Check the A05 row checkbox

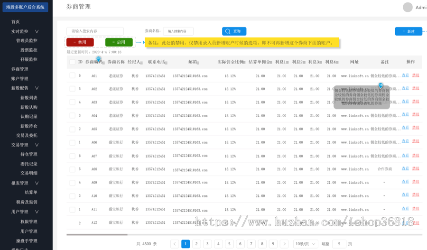73,129
